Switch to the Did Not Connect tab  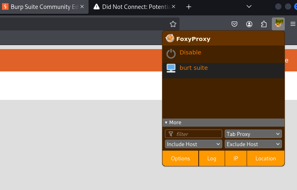(x=134, y=7)
